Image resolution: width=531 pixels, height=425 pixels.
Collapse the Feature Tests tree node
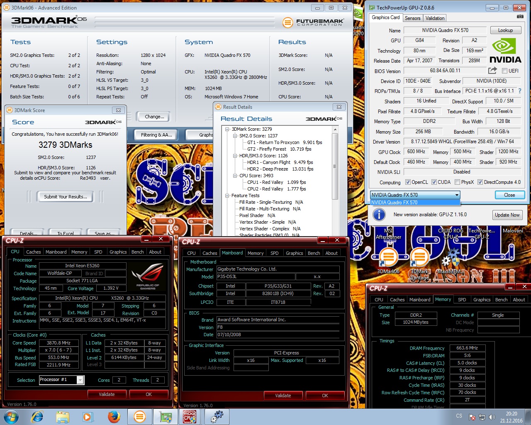coord(227,195)
